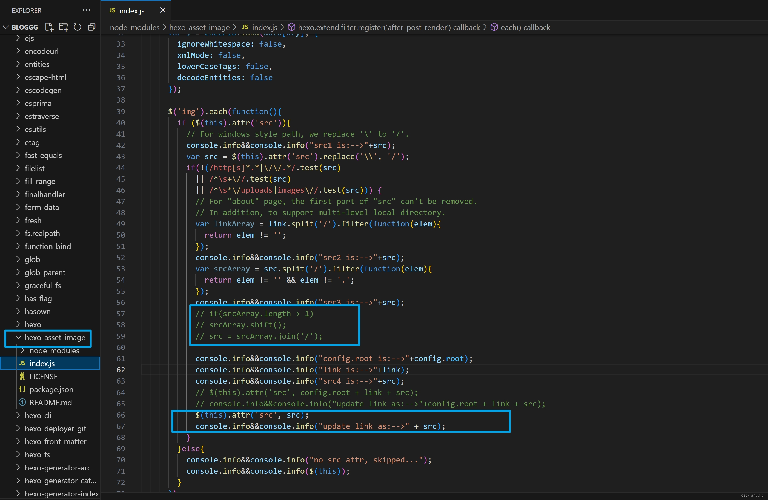The width and height of the screenshot is (768, 500).
Task: Click the key icon beside LICENSE
Action: click(x=22, y=376)
